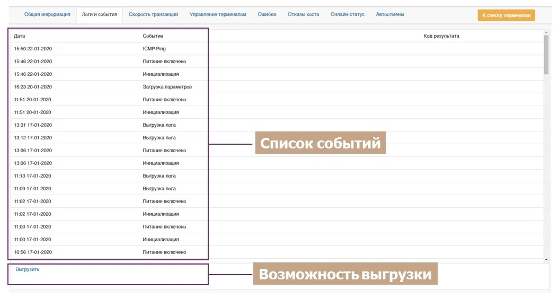This screenshot has width=559, height=299.
Task: Click the Дата column header
Action: (x=20, y=36)
